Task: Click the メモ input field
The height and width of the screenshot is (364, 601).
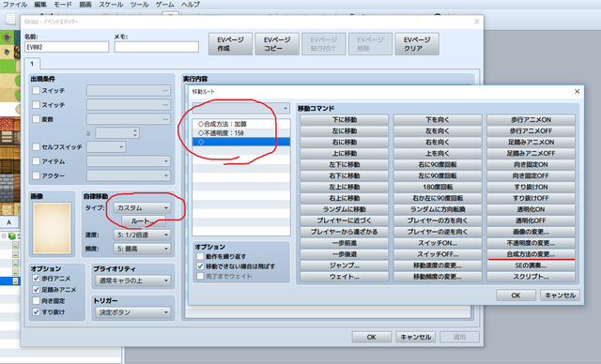Action: click(x=157, y=47)
